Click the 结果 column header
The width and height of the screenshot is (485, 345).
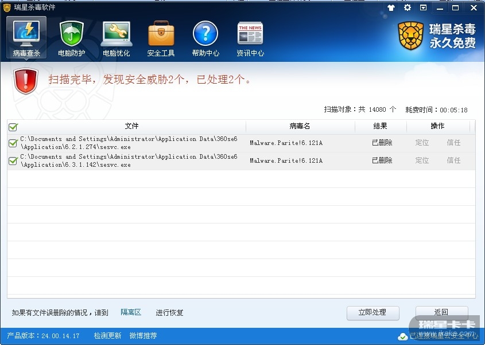[380, 126]
